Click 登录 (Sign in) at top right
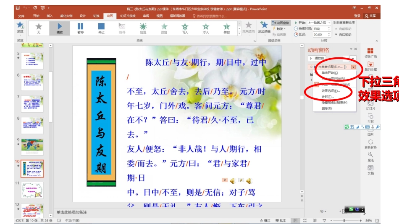 [357, 16]
